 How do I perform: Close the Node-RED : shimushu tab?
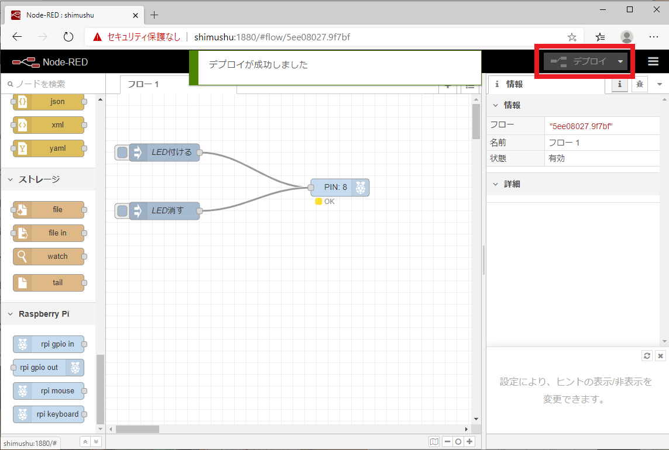point(135,15)
